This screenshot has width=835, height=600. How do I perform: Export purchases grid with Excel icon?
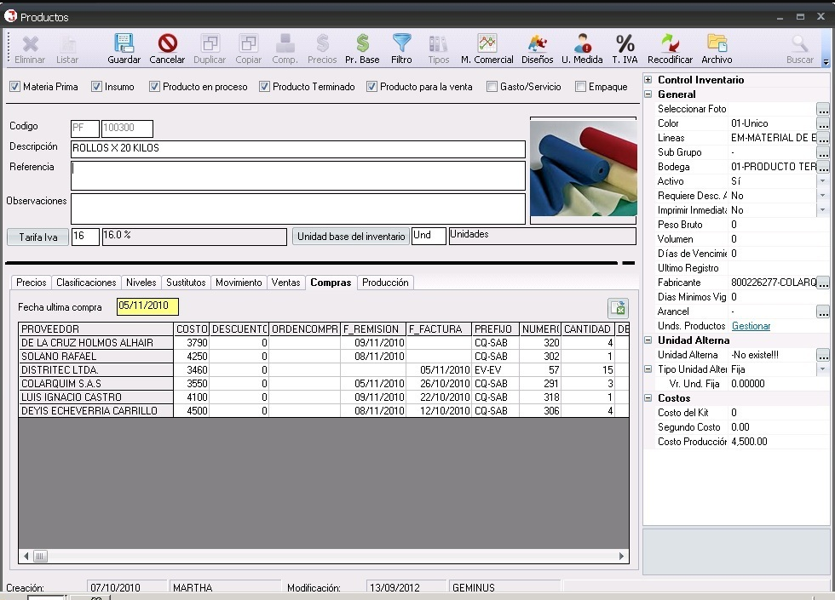click(619, 308)
